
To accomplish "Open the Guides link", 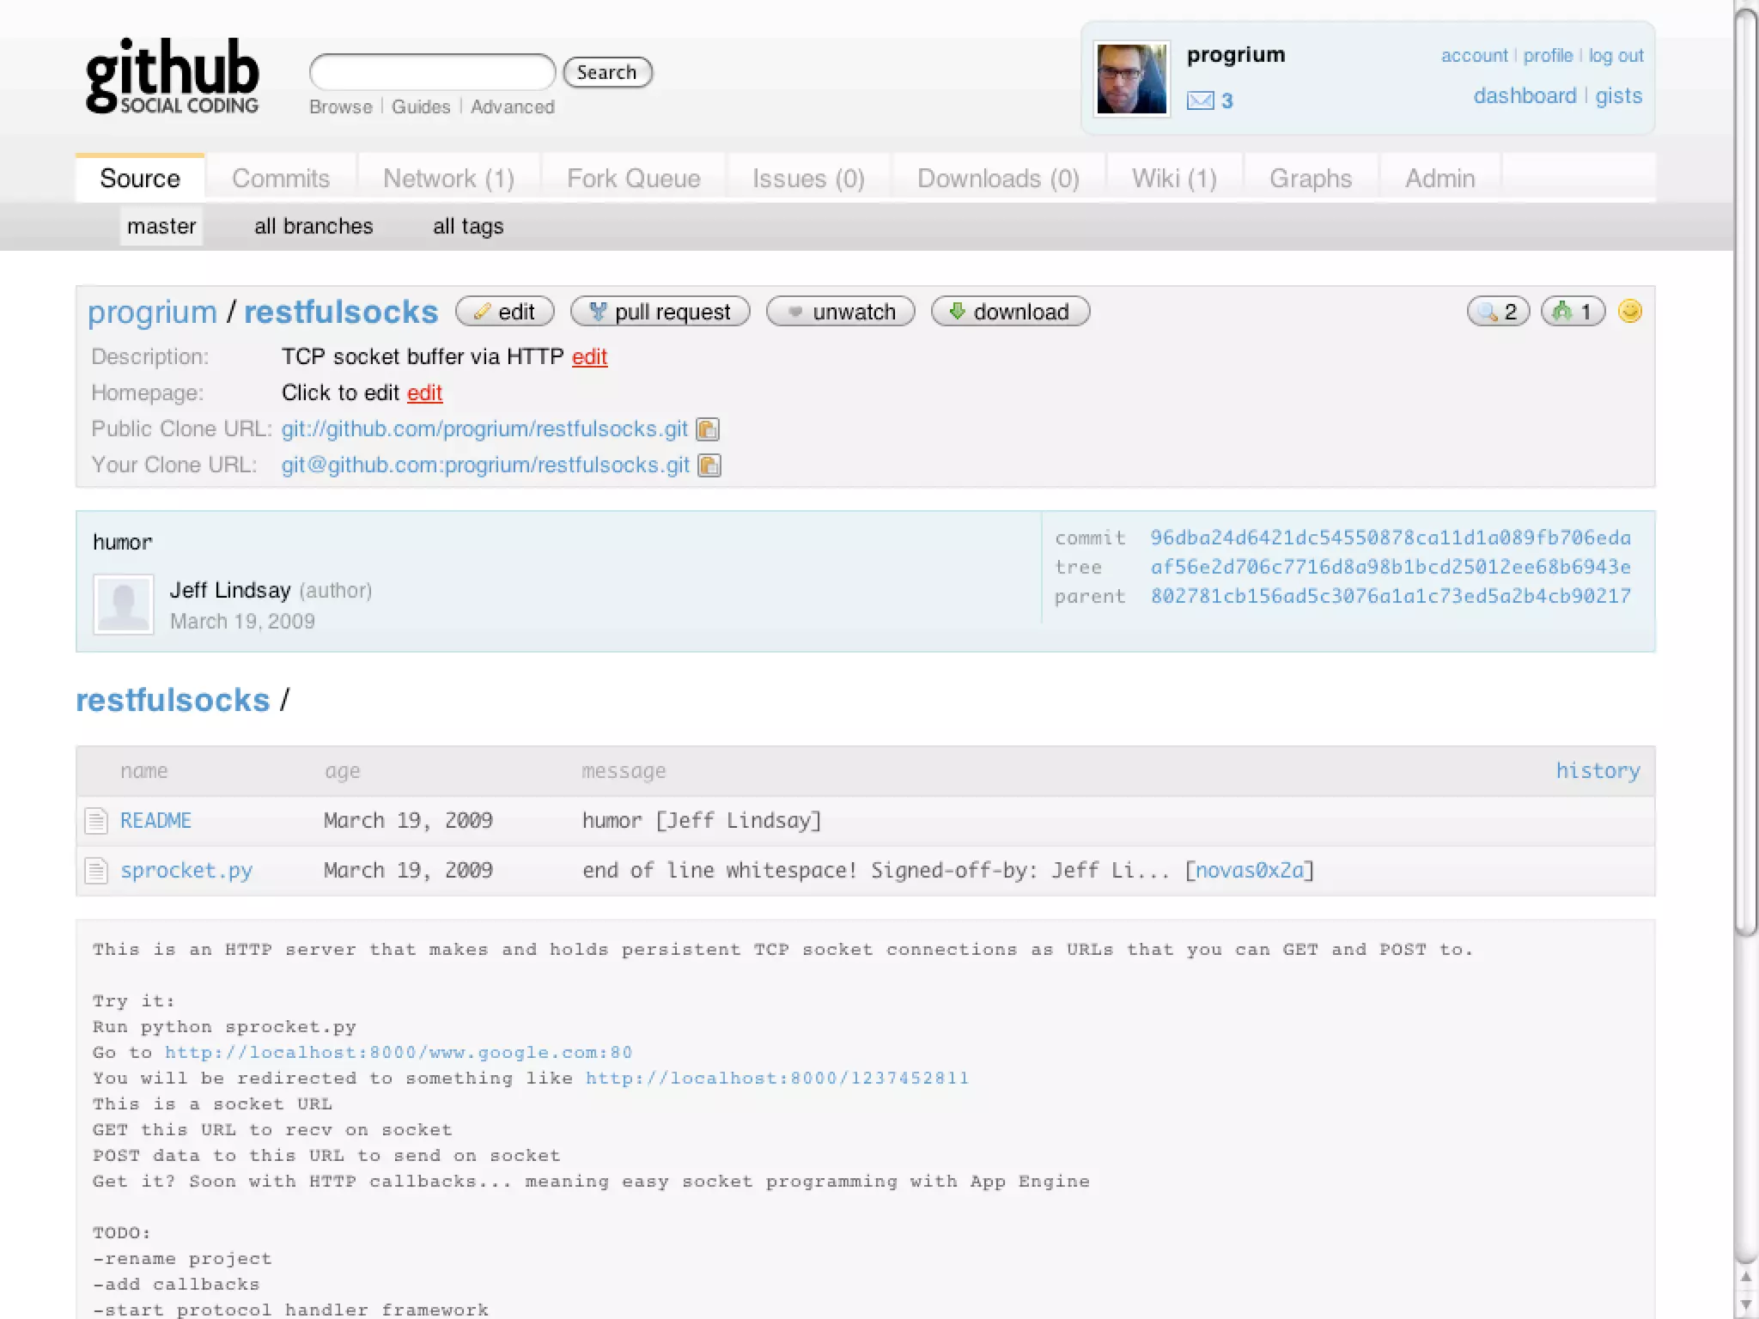I will point(421,106).
